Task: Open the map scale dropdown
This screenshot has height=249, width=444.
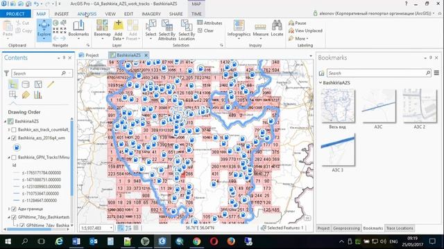Action: 111,228
